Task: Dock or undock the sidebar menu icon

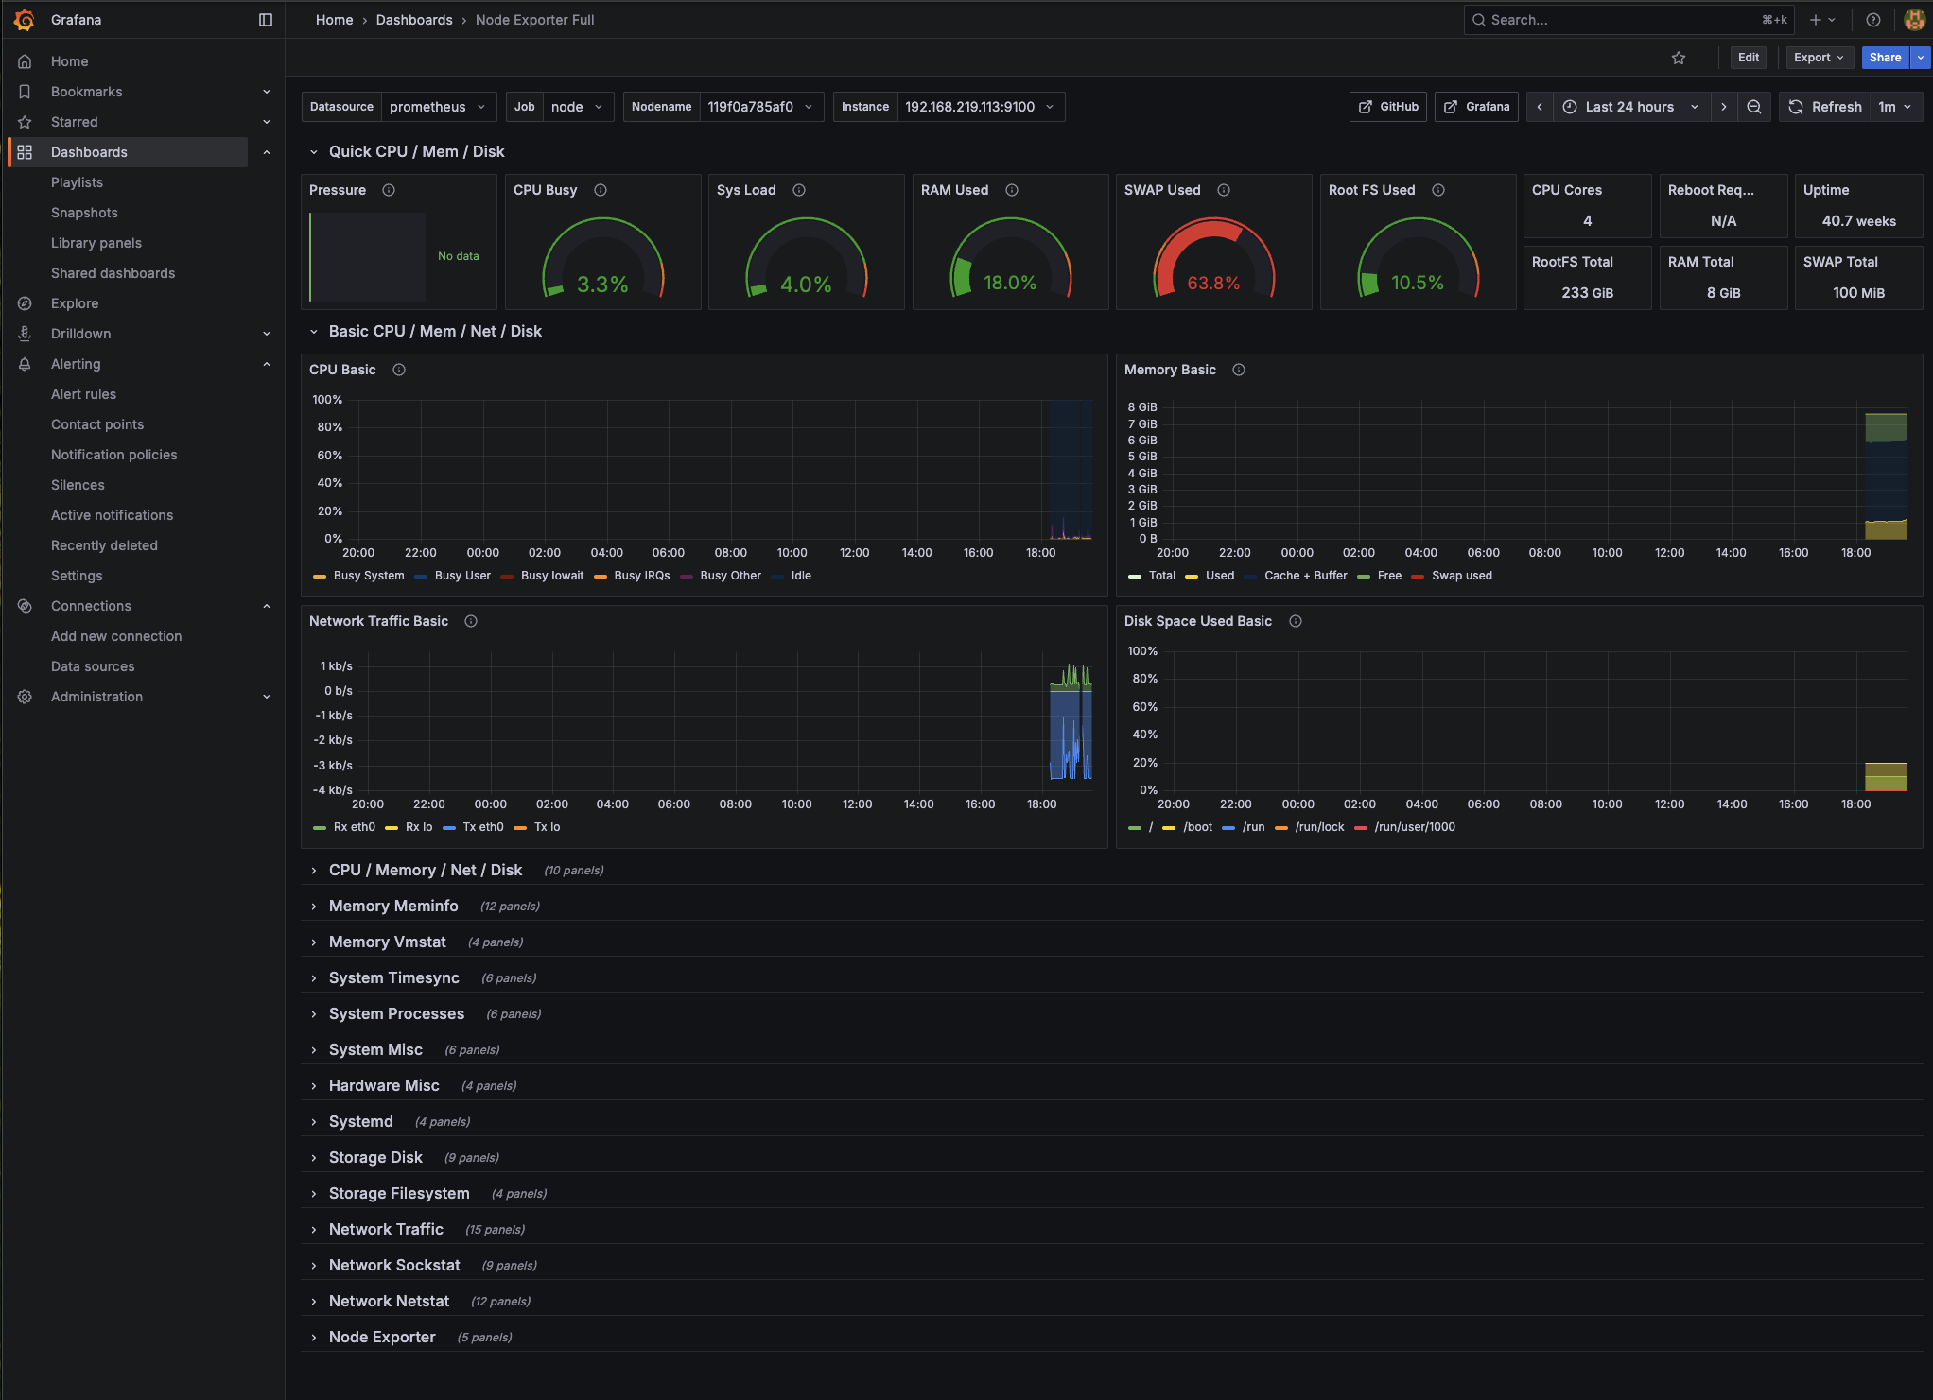Action: (266, 20)
